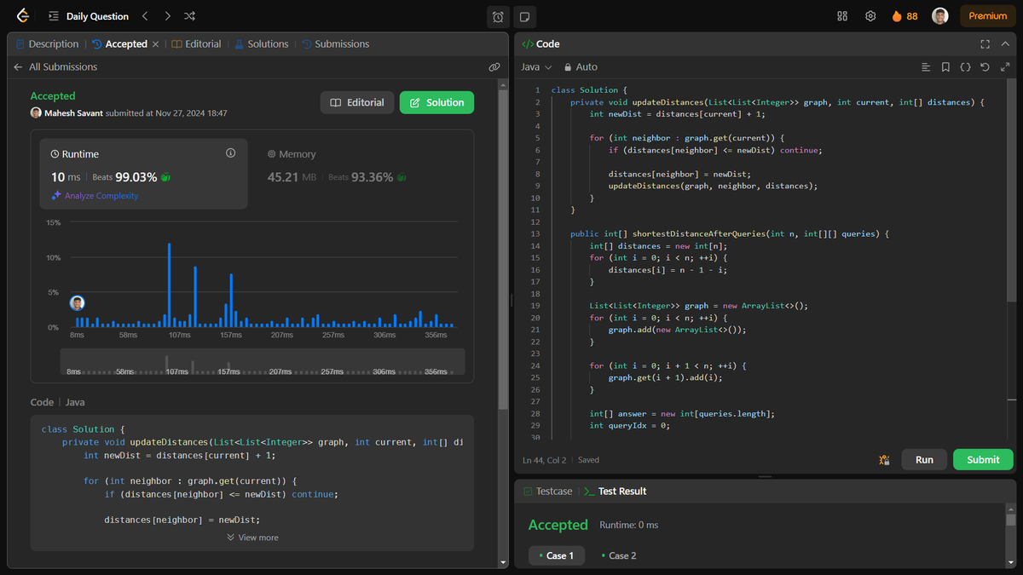1023x575 pixels.
Task: Open the problem list icon beside Daily Question
Action: click(x=54, y=16)
